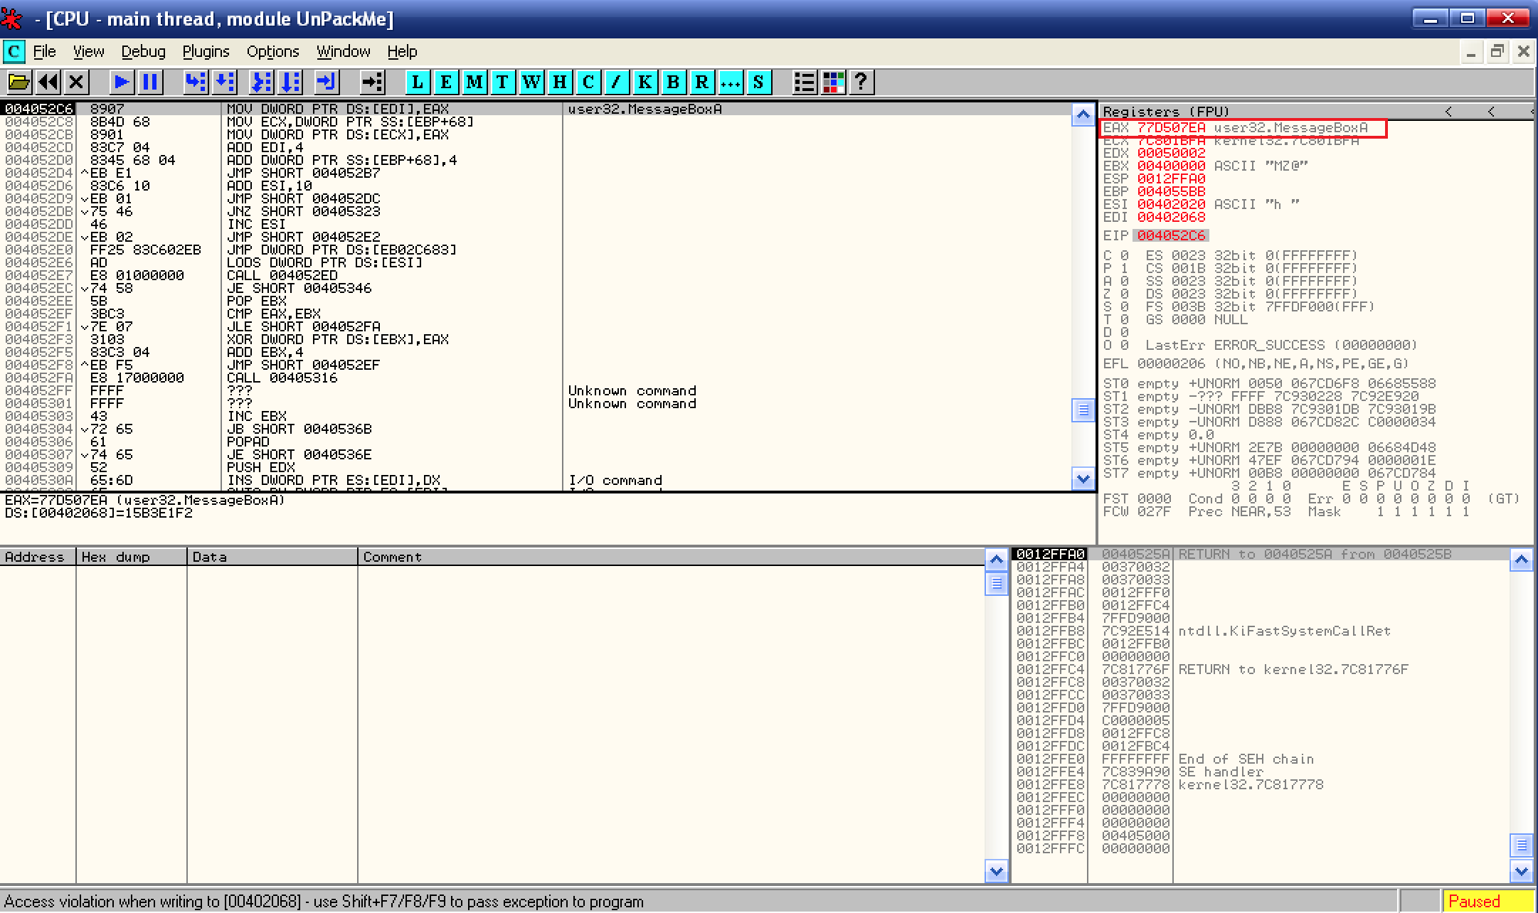Open the Debug menu
The width and height of the screenshot is (1538, 913).
tap(143, 52)
